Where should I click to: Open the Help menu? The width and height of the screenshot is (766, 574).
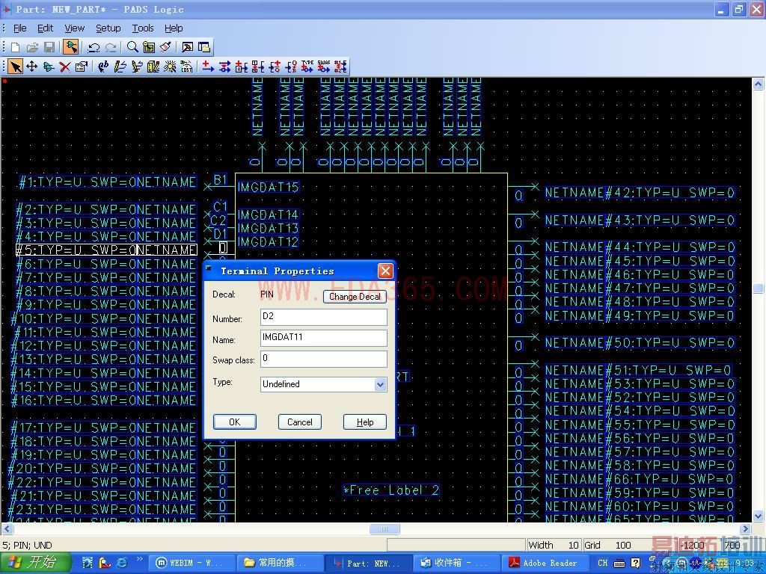(x=174, y=28)
